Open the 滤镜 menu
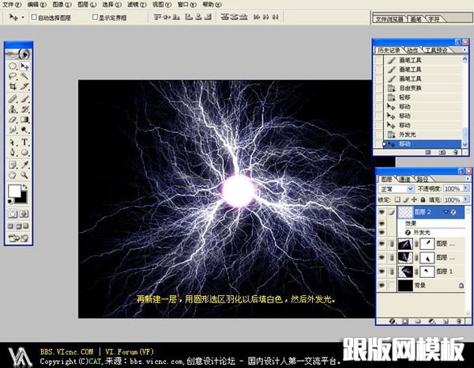This screenshot has height=368, width=474. coord(137,4)
